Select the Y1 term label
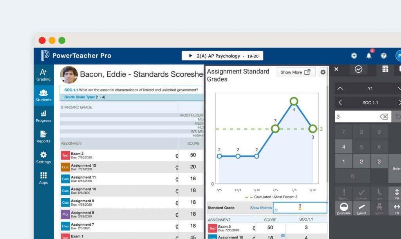Screen dimensions: 401x239 pos(370,88)
